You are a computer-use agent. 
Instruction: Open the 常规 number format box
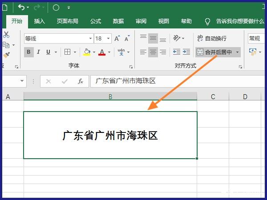[x=256, y=39]
